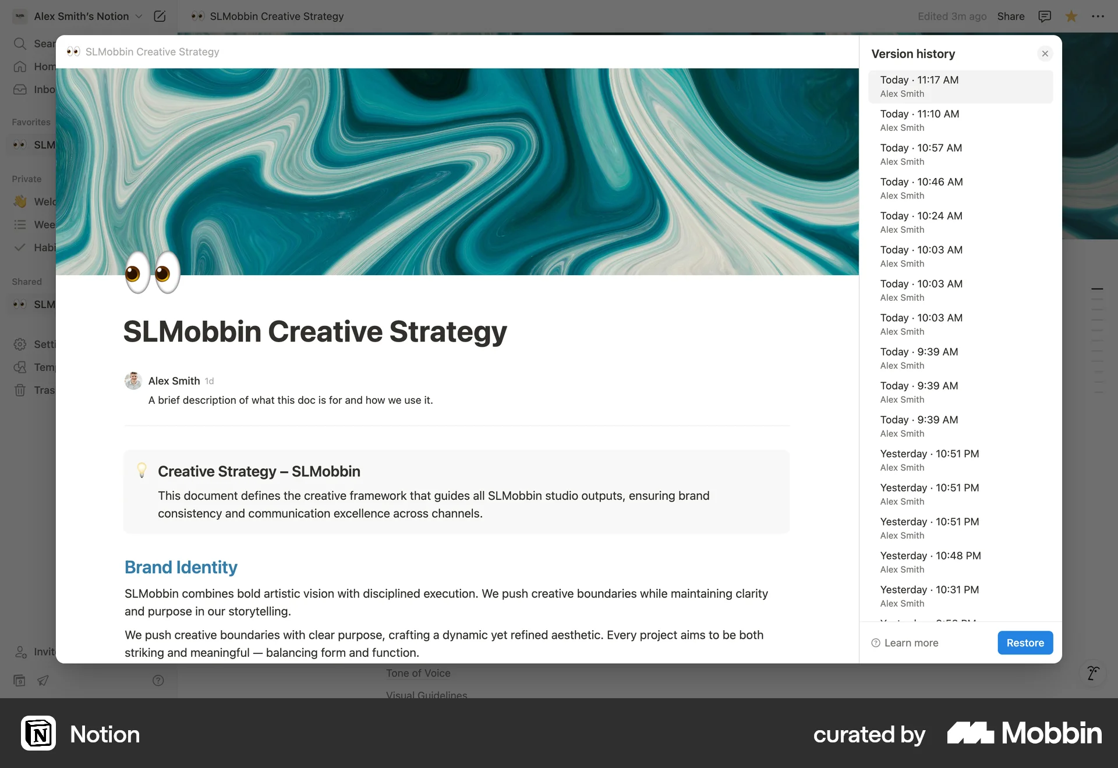The image size is (1118, 768).
Task: Click the Search magnifying glass in the sidebar
Action: click(x=20, y=44)
